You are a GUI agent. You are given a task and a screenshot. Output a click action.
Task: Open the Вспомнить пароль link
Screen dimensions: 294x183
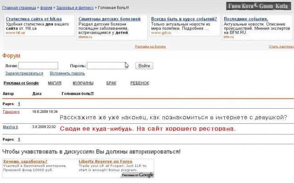(x=68, y=73)
